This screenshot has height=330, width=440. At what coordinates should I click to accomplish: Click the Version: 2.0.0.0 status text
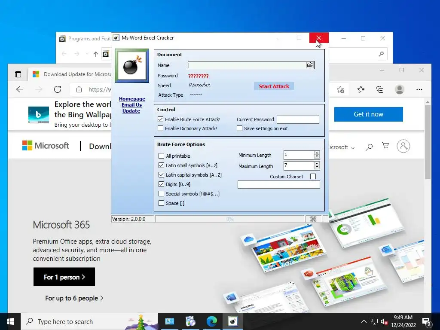[x=129, y=219]
